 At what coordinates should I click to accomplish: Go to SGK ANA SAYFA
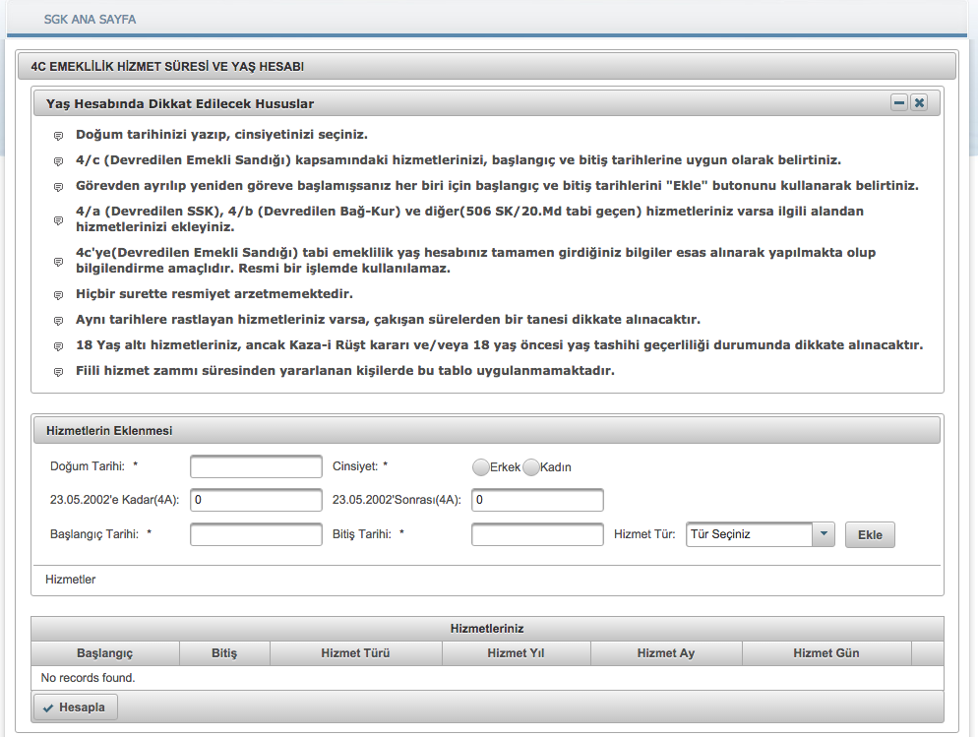pyautogui.click(x=91, y=20)
